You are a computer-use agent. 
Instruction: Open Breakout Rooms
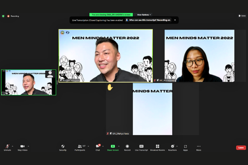point(158,148)
